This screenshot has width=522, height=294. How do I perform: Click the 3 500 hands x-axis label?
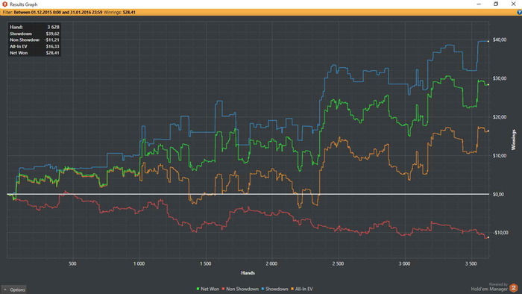pyautogui.click(x=471, y=263)
